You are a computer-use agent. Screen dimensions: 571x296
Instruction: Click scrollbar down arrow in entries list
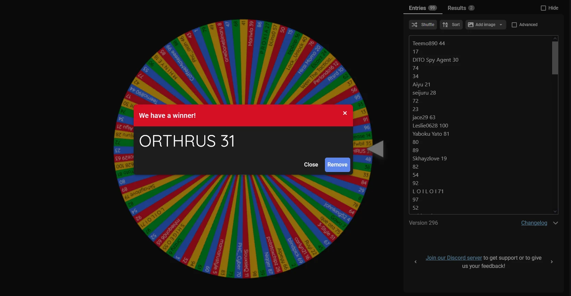(555, 211)
